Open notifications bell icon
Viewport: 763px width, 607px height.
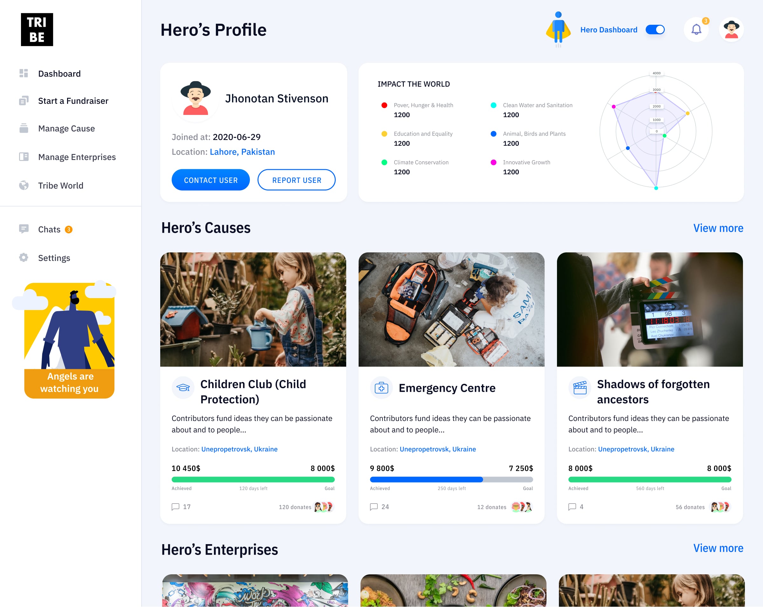click(x=696, y=30)
